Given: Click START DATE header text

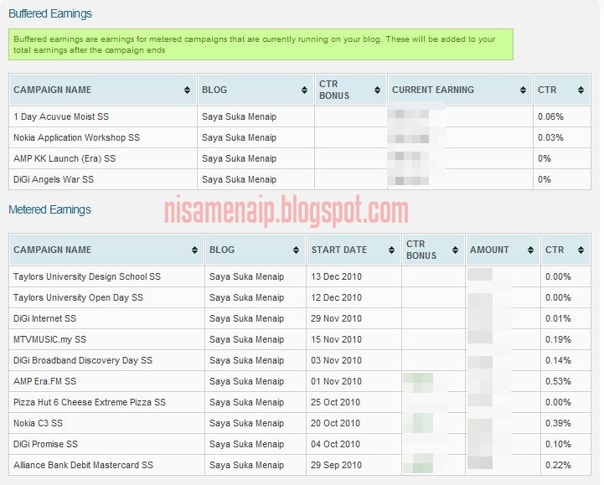Looking at the screenshot, I should [339, 250].
